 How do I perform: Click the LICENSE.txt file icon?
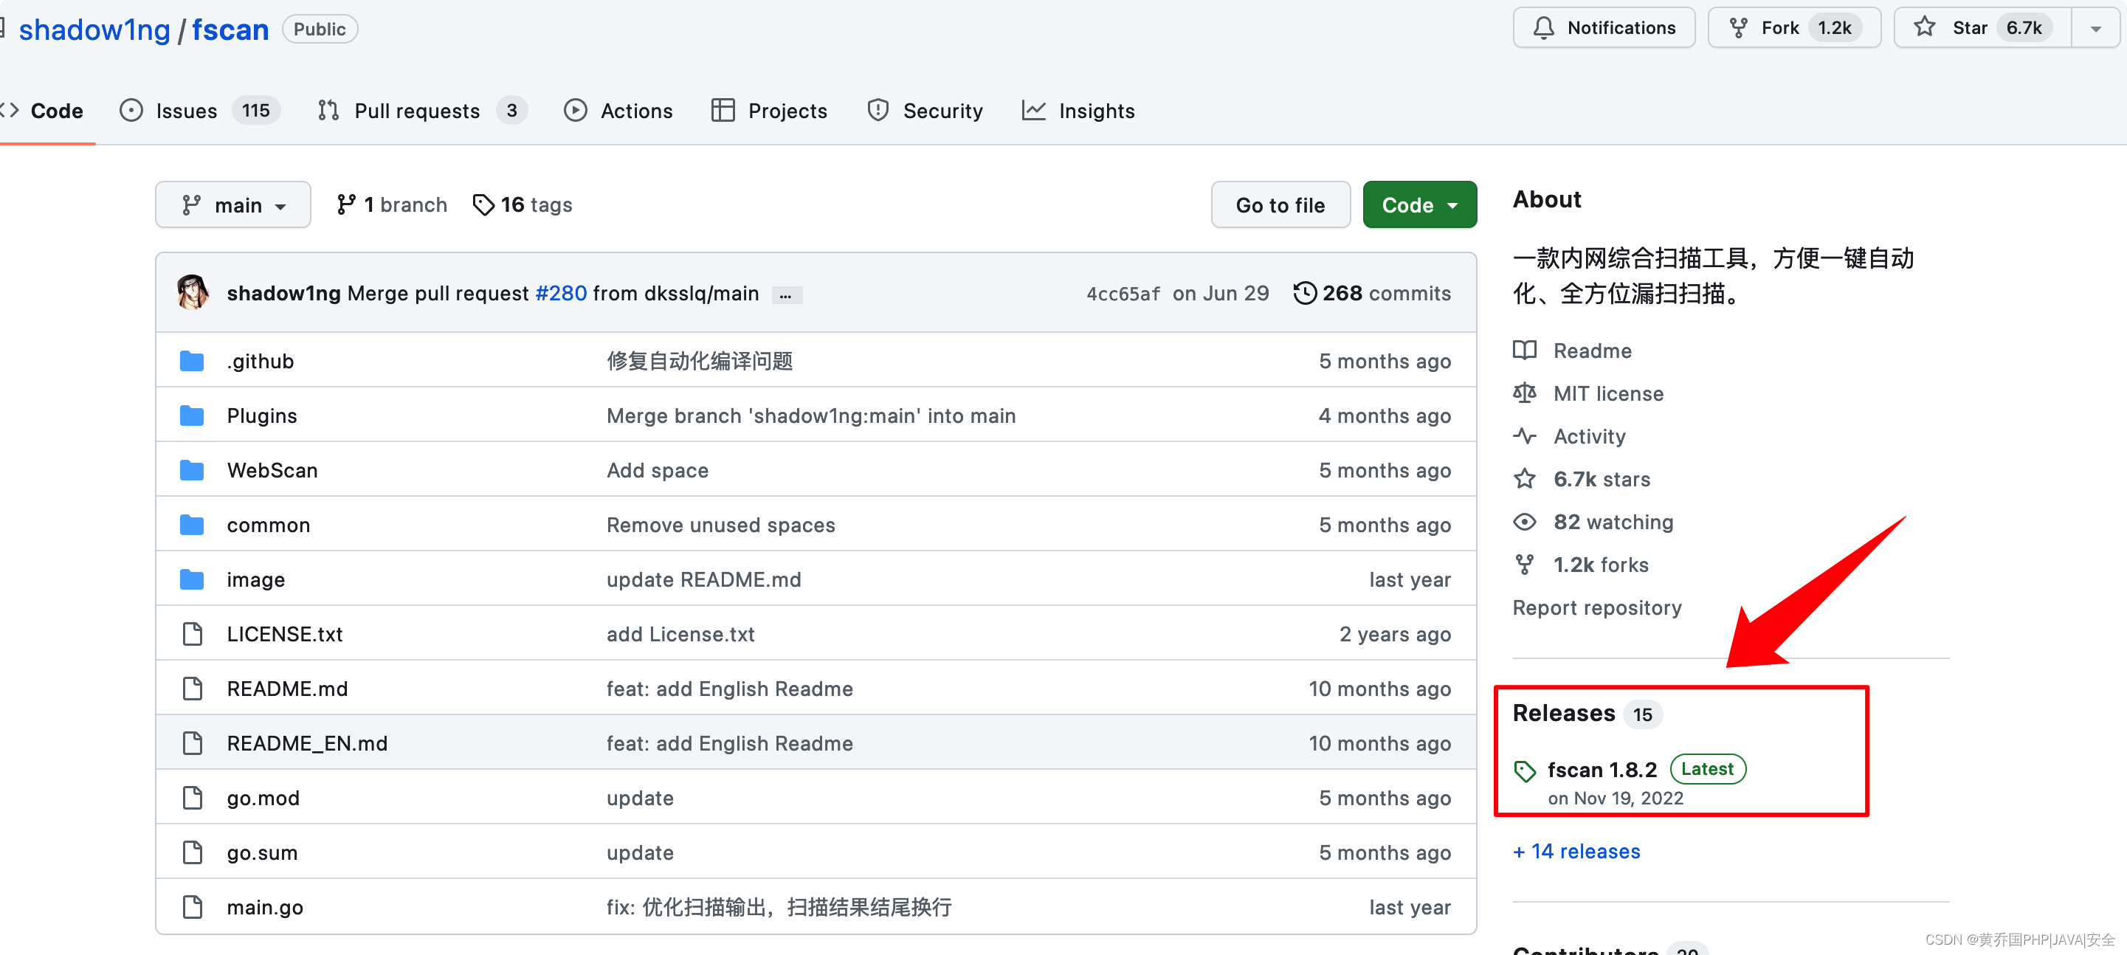193,634
